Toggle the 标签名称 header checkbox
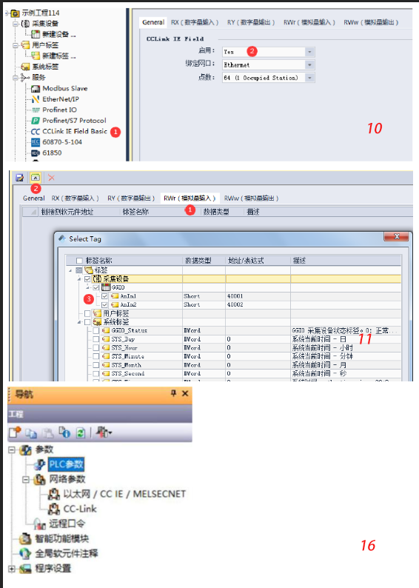 tap(79, 261)
